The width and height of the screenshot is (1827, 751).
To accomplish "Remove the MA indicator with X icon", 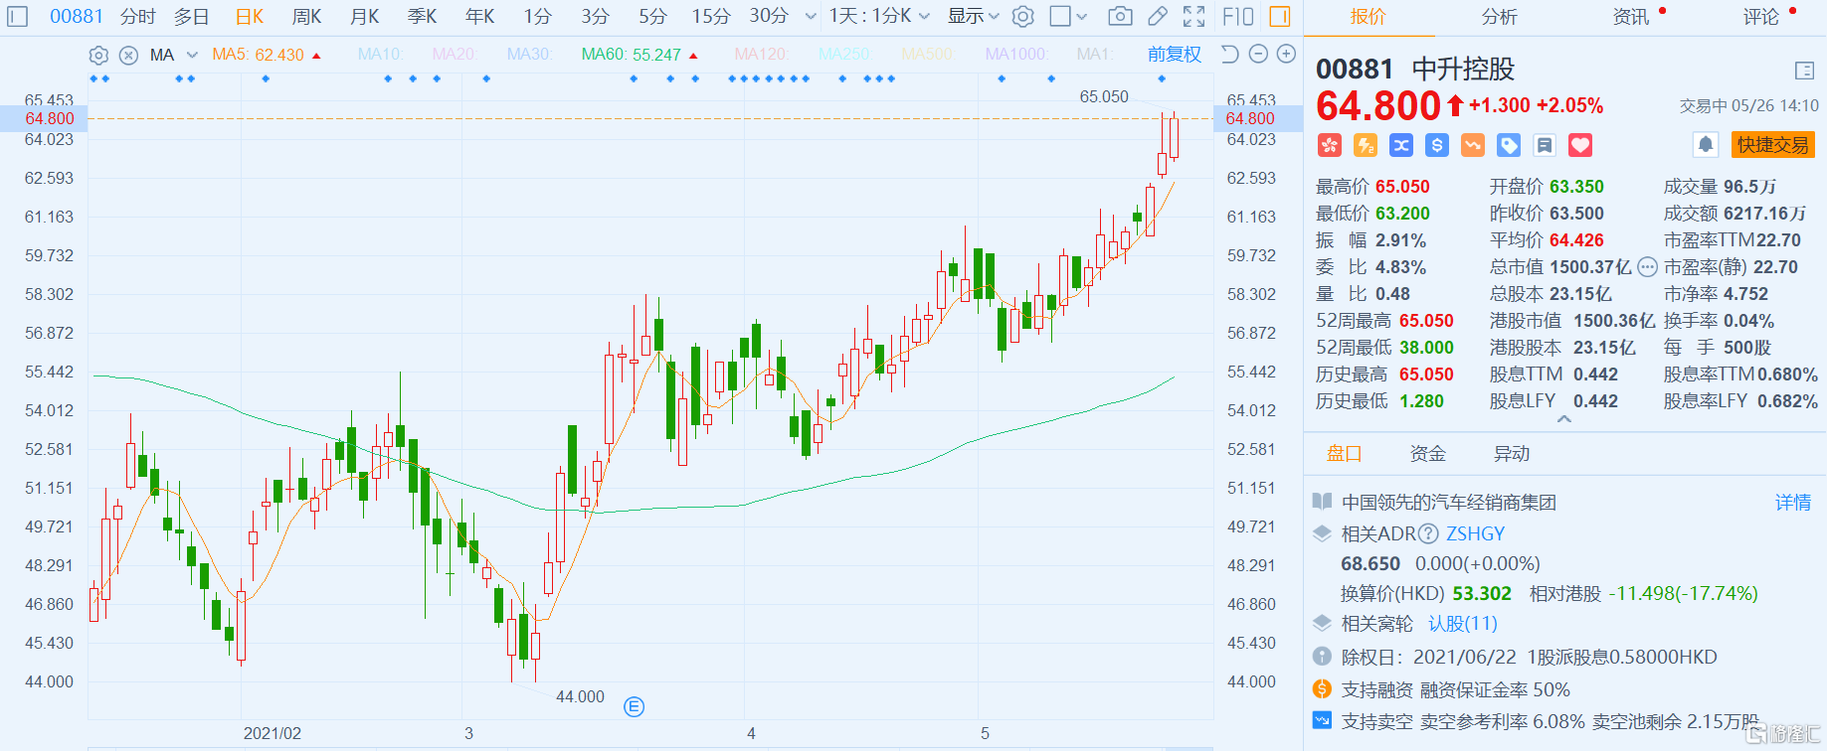I will 128,55.
